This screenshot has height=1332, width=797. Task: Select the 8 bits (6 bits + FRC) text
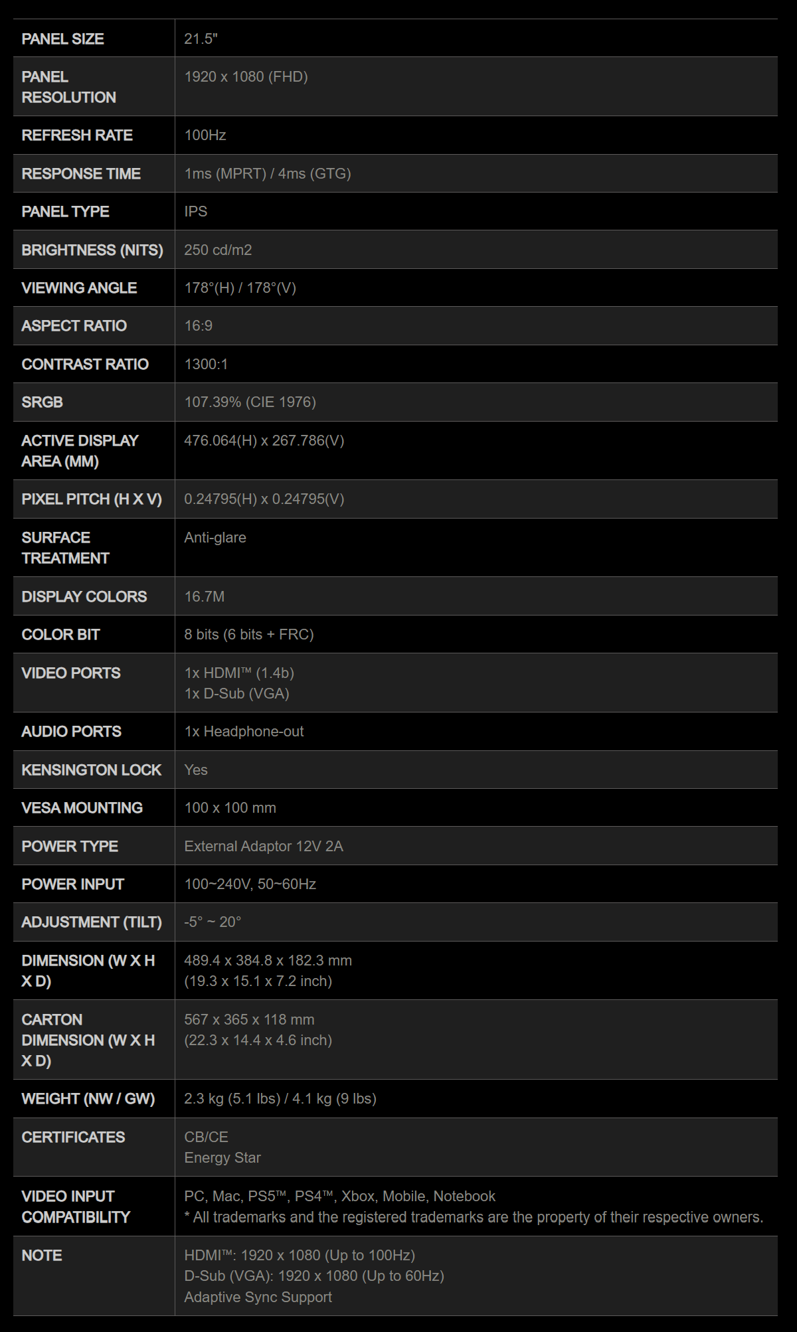tap(249, 635)
